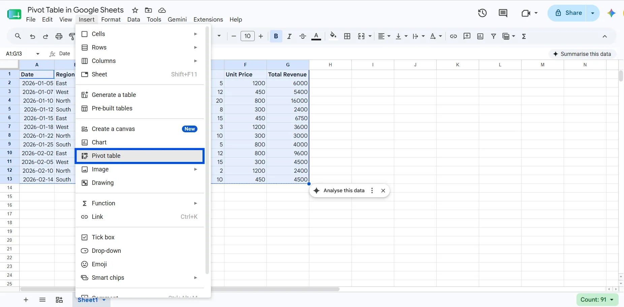Decrease font size with minus button
Screen dimensions: 624x307
pyautogui.click(x=234, y=36)
